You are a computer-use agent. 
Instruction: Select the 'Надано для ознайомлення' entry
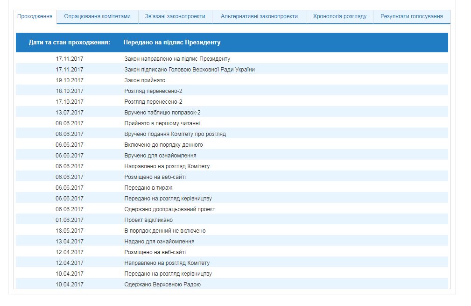pyautogui.click(x=159, y=242)
